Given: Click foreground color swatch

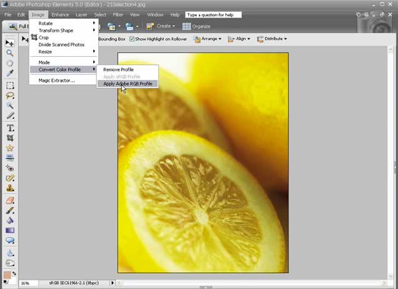Looking at the screenshot, I should (x=8, y=275).
